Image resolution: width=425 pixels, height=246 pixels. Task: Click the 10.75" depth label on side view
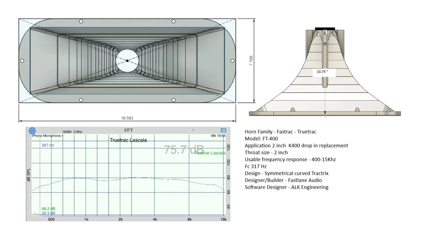pyautogui.click(x=322, y=72)
